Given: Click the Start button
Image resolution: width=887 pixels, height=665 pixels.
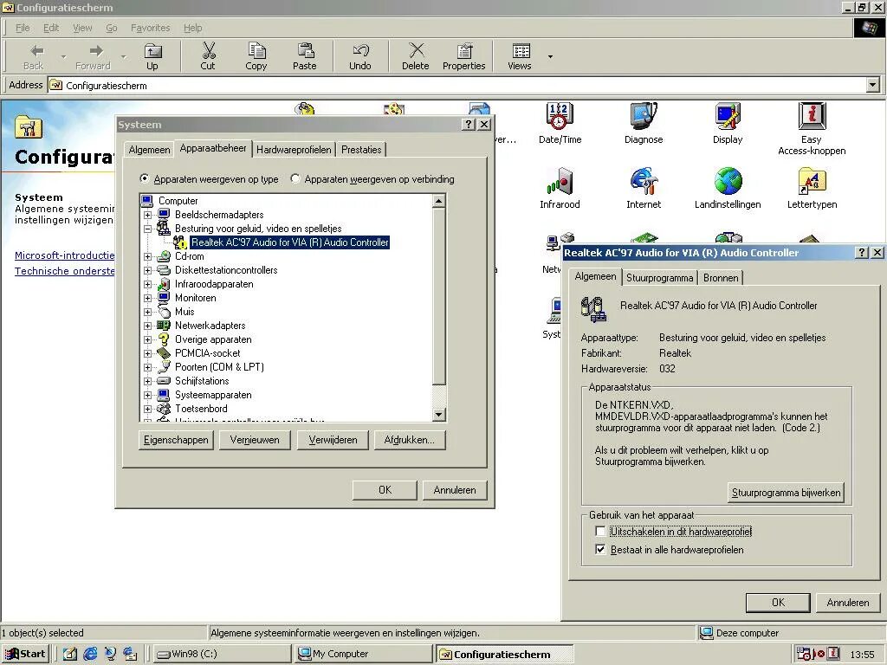Looking at the screenshot, I should 27,654.
